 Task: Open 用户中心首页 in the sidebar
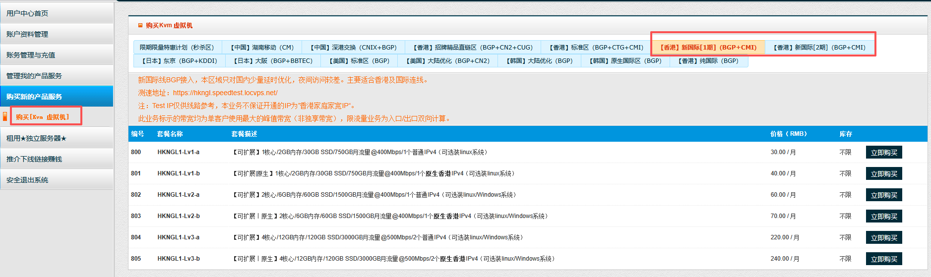coord(57,13)
